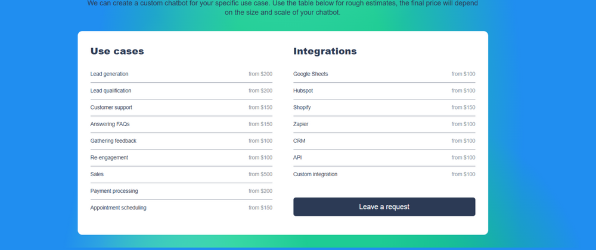
Task: Select the Gathering feedback use case
Action: point(113,140)
